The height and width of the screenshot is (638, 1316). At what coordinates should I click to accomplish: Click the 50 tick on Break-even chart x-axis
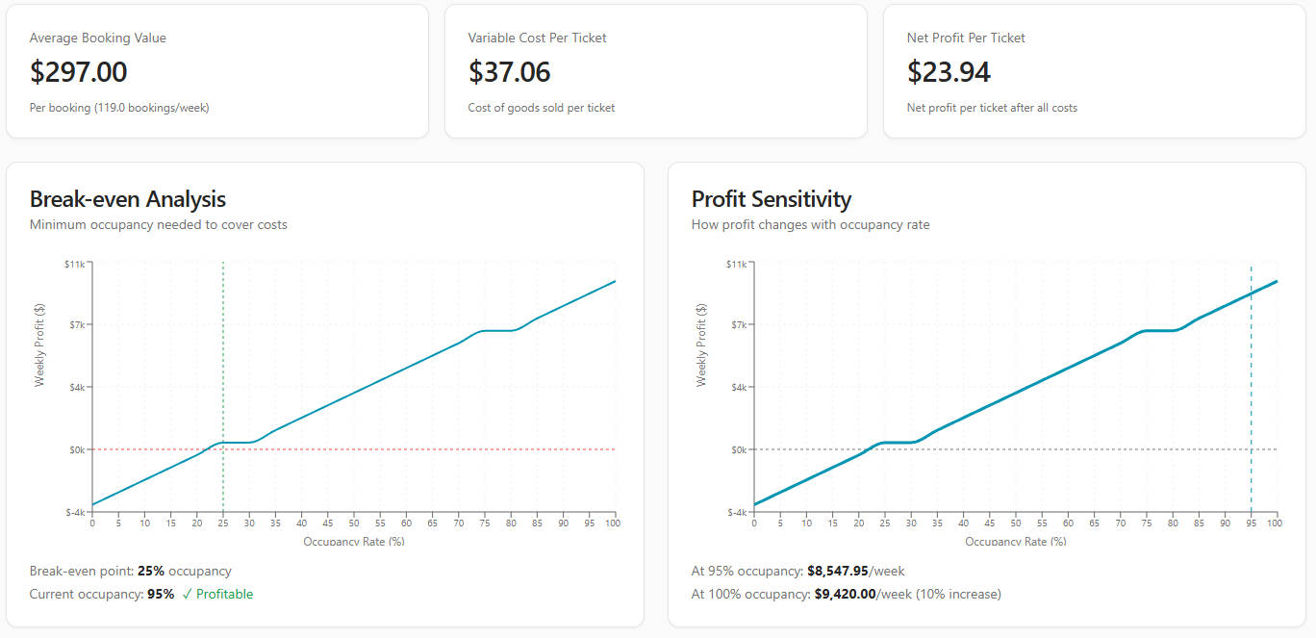[354, 523]
